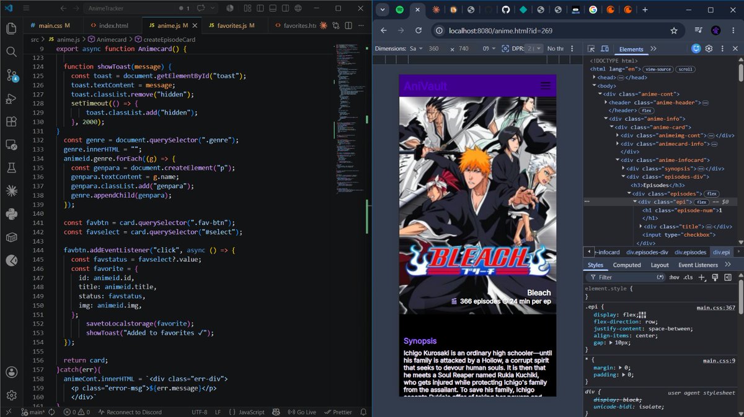Open the Accounts icon in VS Code
The width and height of the screenshot is (744, 417).
pos(11,372)
